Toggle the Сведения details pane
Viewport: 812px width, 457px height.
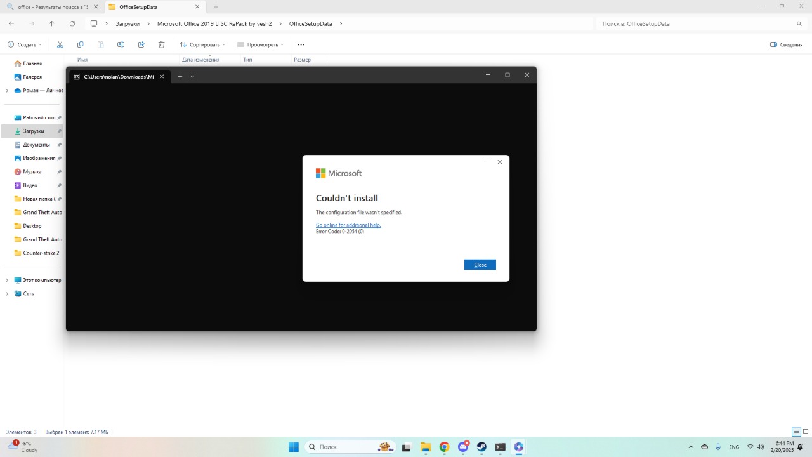click(786, 44)
